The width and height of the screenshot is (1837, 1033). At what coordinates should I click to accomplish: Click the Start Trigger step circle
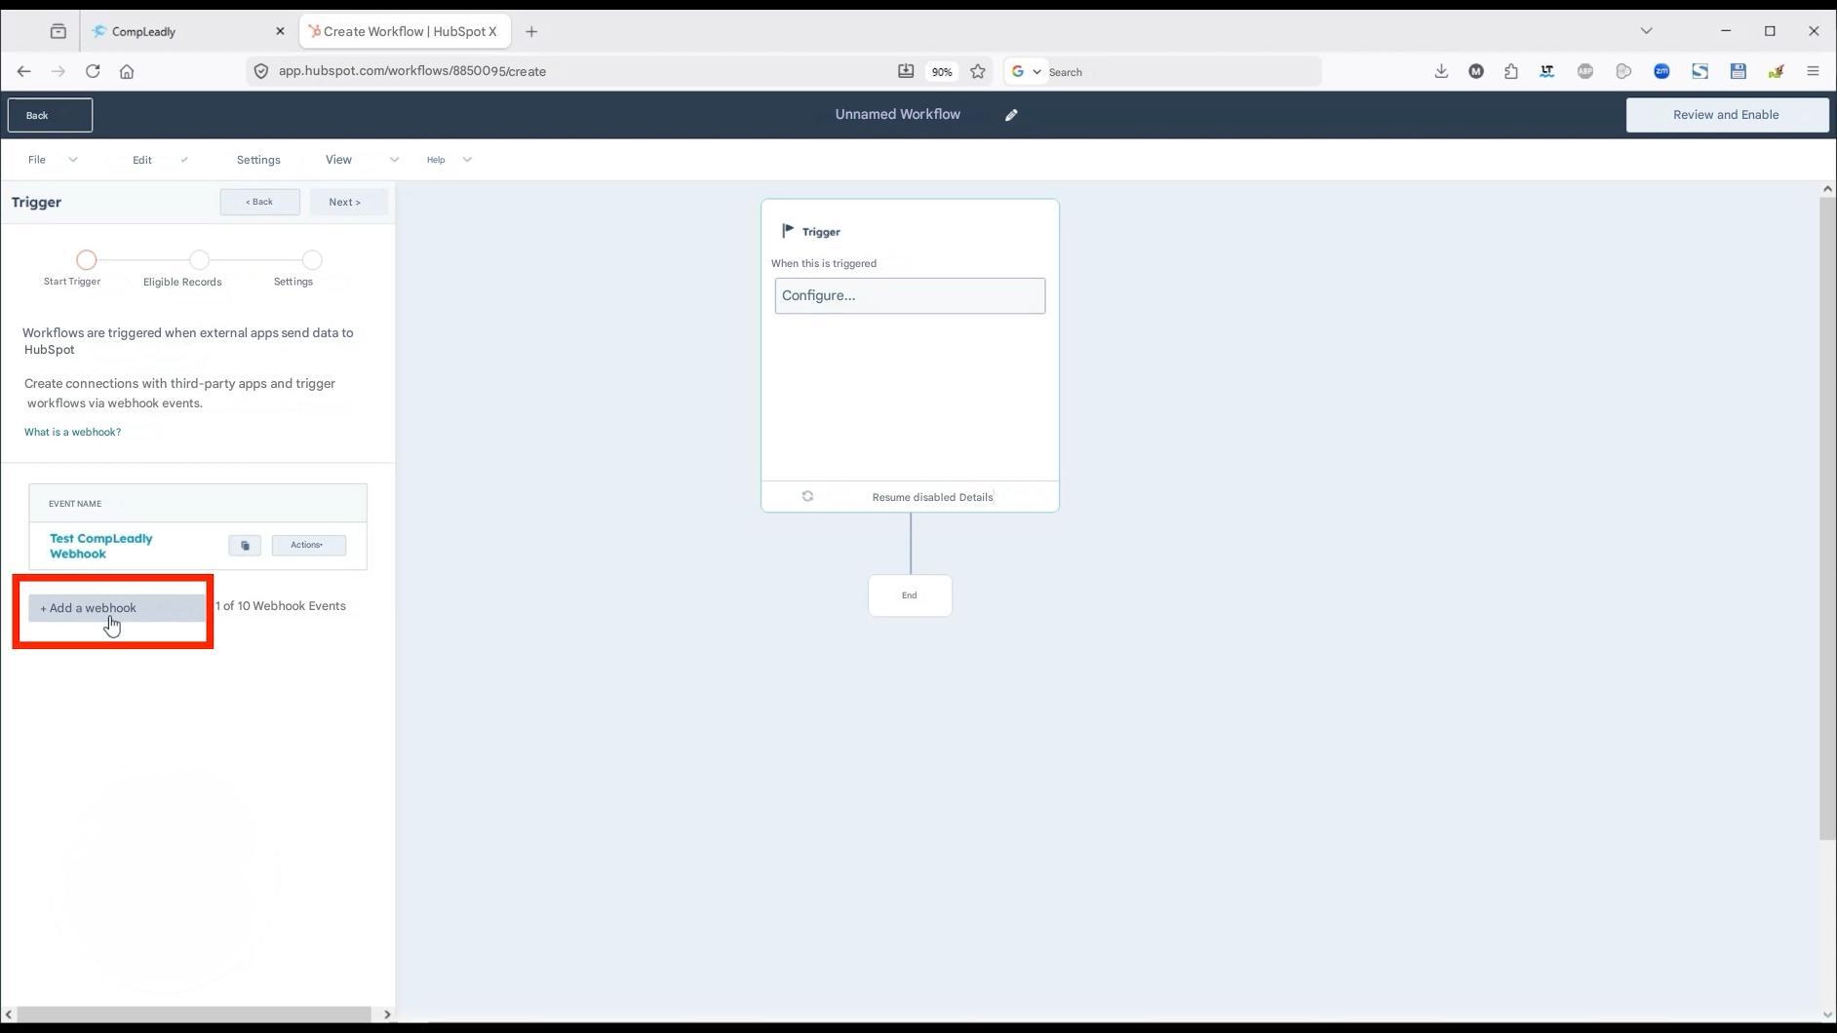[x=86, y=259]
